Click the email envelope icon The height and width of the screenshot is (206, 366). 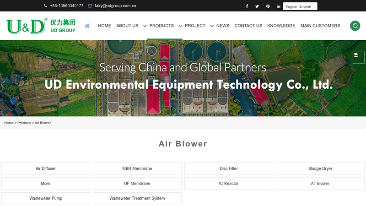[90, 6]
